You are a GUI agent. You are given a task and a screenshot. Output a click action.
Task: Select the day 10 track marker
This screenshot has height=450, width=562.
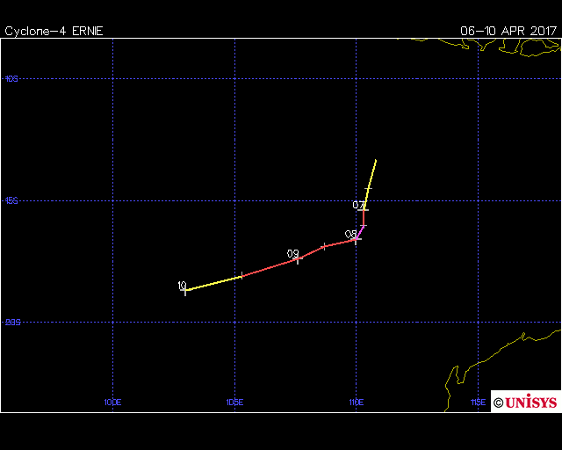(x=185, y=291)
